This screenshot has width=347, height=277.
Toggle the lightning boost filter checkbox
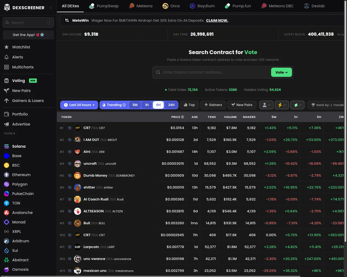pos(282,105)
